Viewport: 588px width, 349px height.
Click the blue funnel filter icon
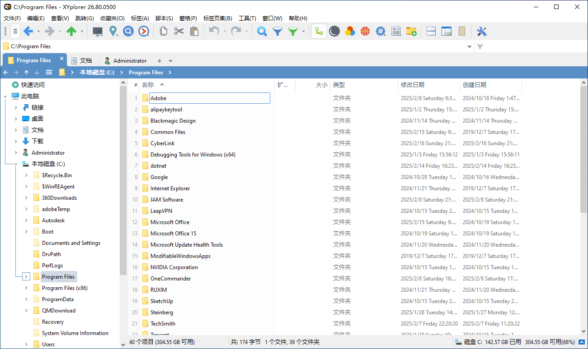coord(278,31)
